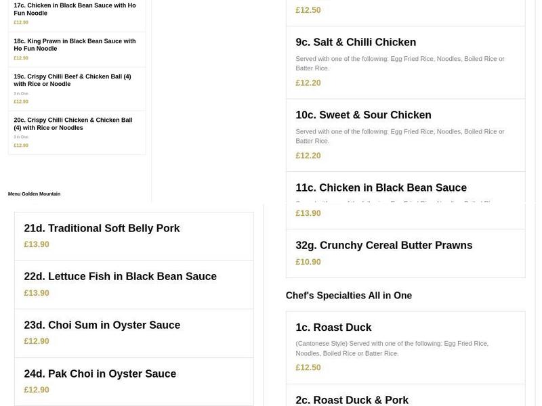Select the 1c Roast Duck item
This screenshot has width=542, height=406.
(x=333, y=327)
